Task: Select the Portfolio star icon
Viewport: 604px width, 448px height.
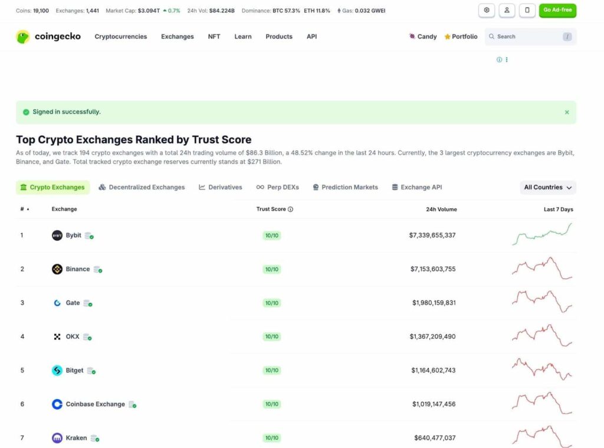Action: 447,36
